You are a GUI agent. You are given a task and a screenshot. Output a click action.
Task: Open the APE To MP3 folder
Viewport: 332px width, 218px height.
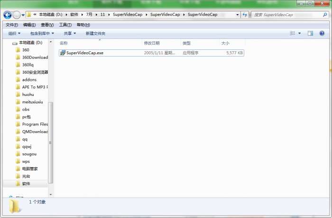click(x=32, y=87)
